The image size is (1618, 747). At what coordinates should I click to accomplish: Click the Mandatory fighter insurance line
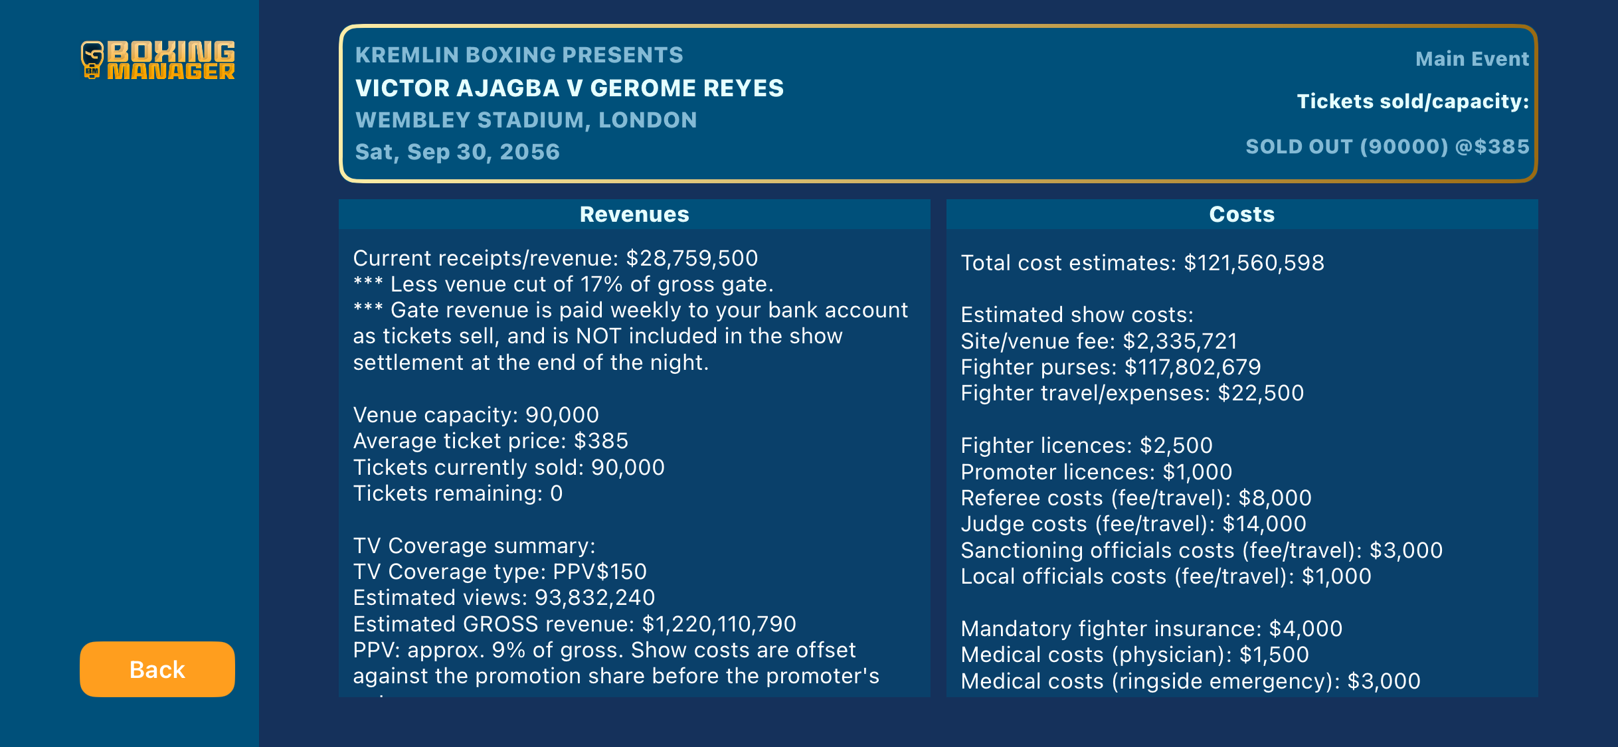(1152, 629)
